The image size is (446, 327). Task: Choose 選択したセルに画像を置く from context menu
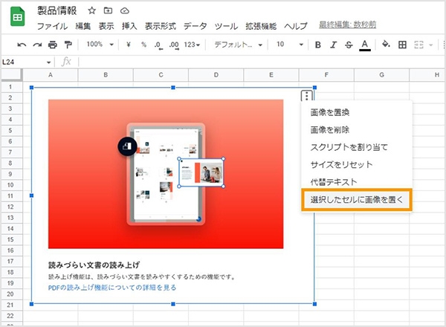(x=356, y=199)
